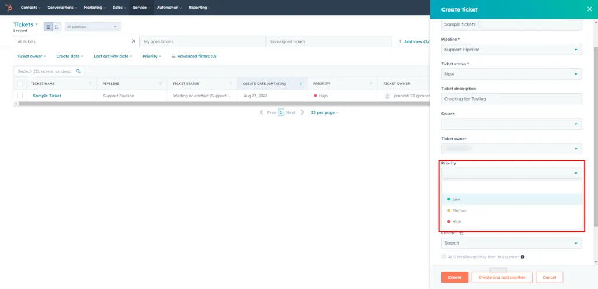Click Add view button

pyautogui.click(x=415, y=41)
